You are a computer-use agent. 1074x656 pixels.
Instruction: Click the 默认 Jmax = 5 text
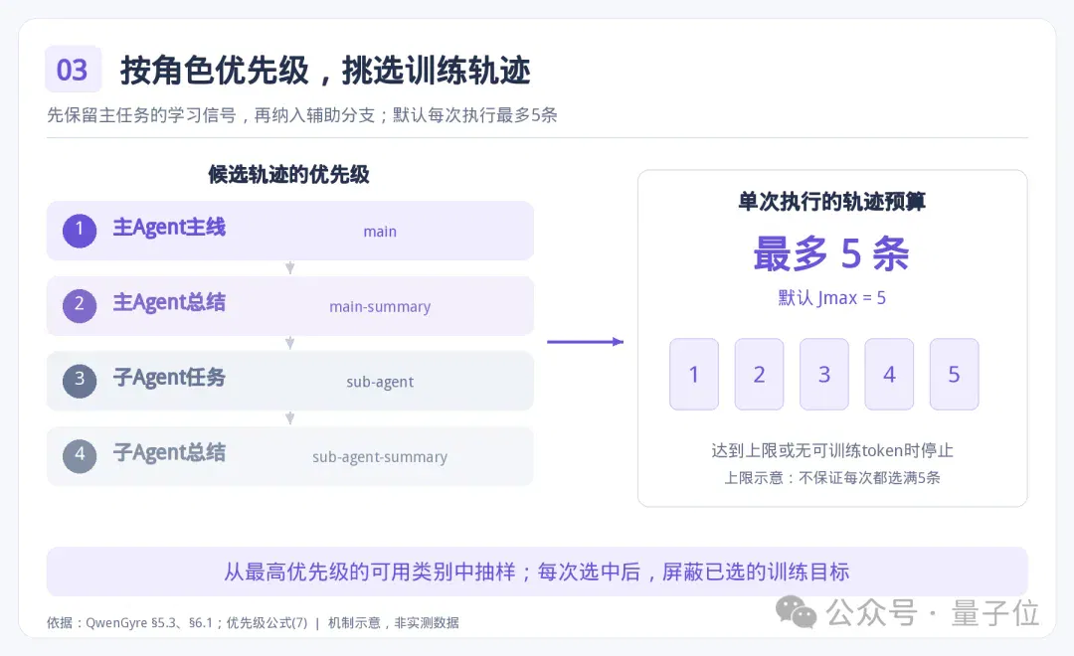pyautogui.click(x=831, y=298)
